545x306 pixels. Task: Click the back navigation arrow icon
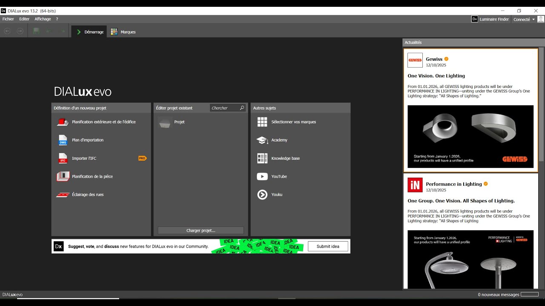pos(7,31)
